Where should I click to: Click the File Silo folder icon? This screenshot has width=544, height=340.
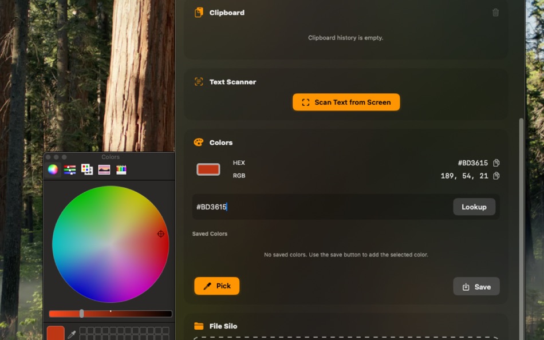(199, 326)
